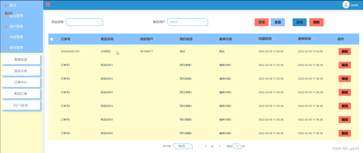The height and width of the screenshot is (153, 363).
Task: Check the checkbox for 订单号6 row
Action: (x=52, y=133)
